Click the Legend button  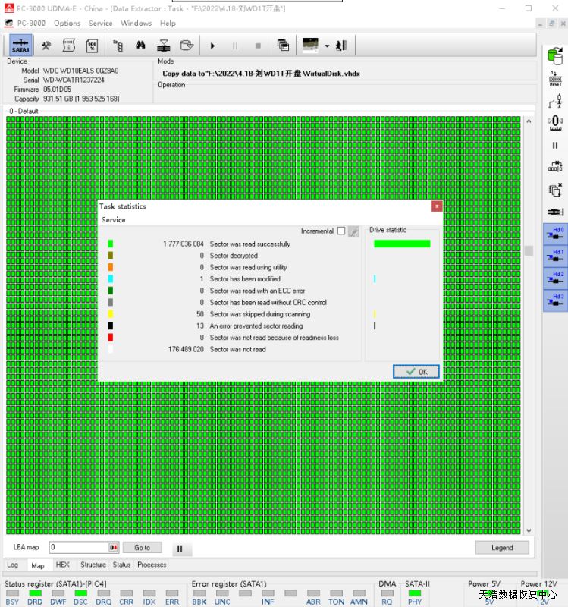point(502,547)
